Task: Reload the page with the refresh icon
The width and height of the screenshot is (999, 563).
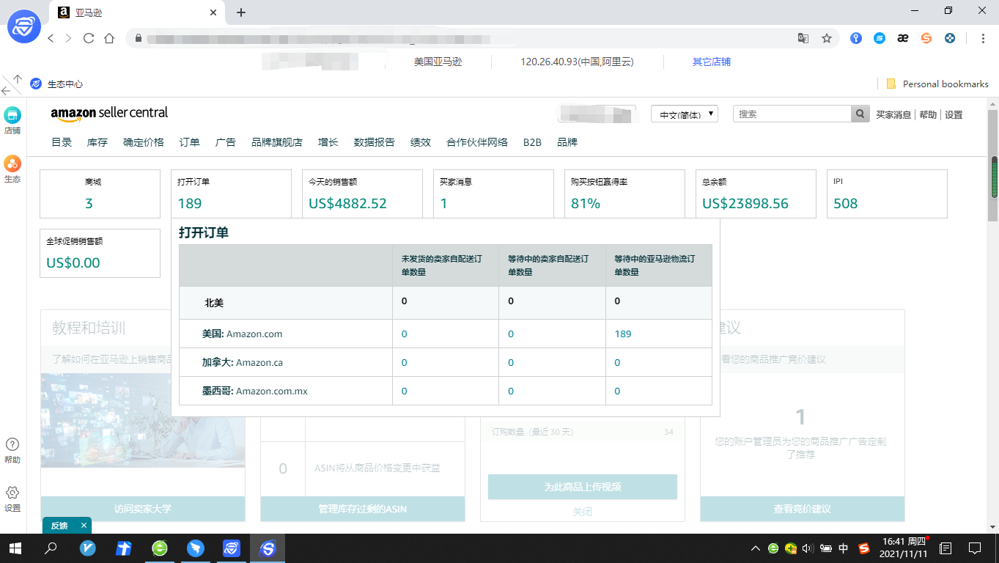Action: (x=87, y=37)
